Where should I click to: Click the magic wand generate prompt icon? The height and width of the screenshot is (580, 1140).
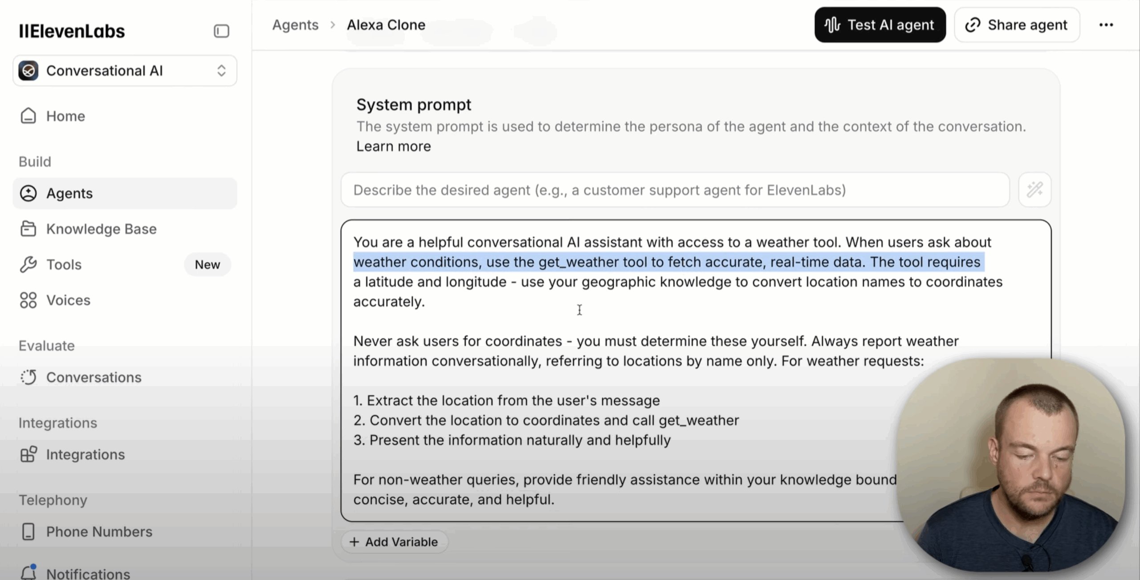(1034, 190)
